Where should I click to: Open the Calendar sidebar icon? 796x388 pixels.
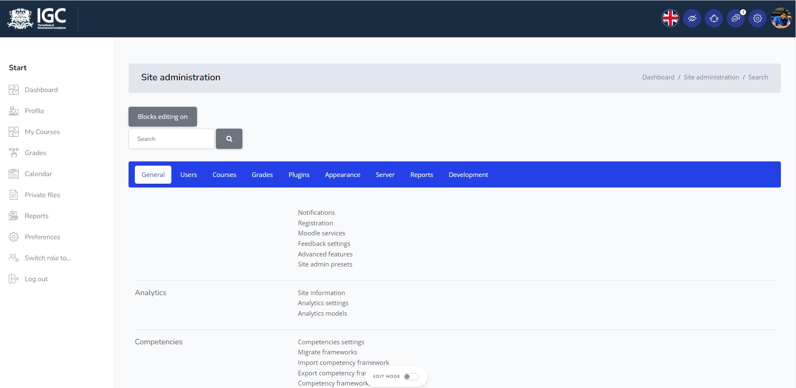[14, 174]
